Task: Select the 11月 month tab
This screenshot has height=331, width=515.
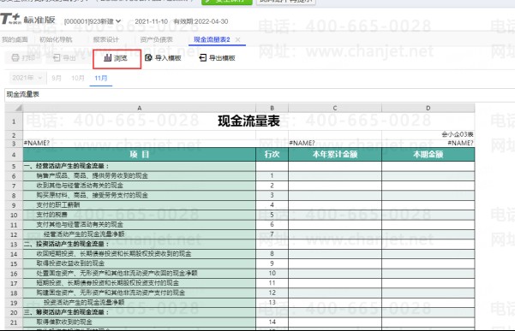Action: click(101, 78)
